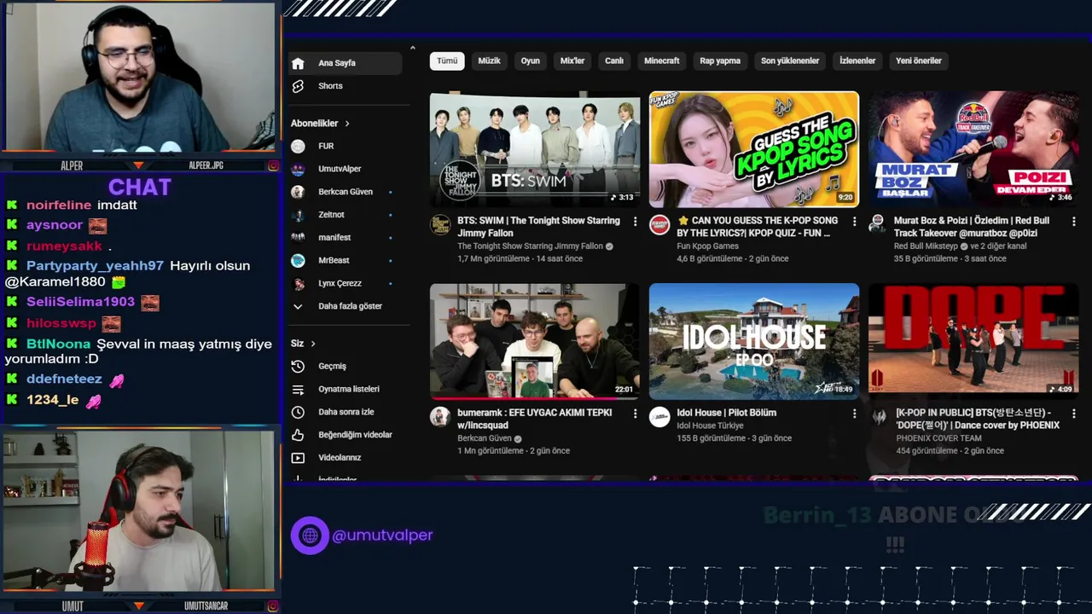
Task: Open BTS: SWIM Tonight Show video title
Action: pyautogui.click(x=538, y=227)
